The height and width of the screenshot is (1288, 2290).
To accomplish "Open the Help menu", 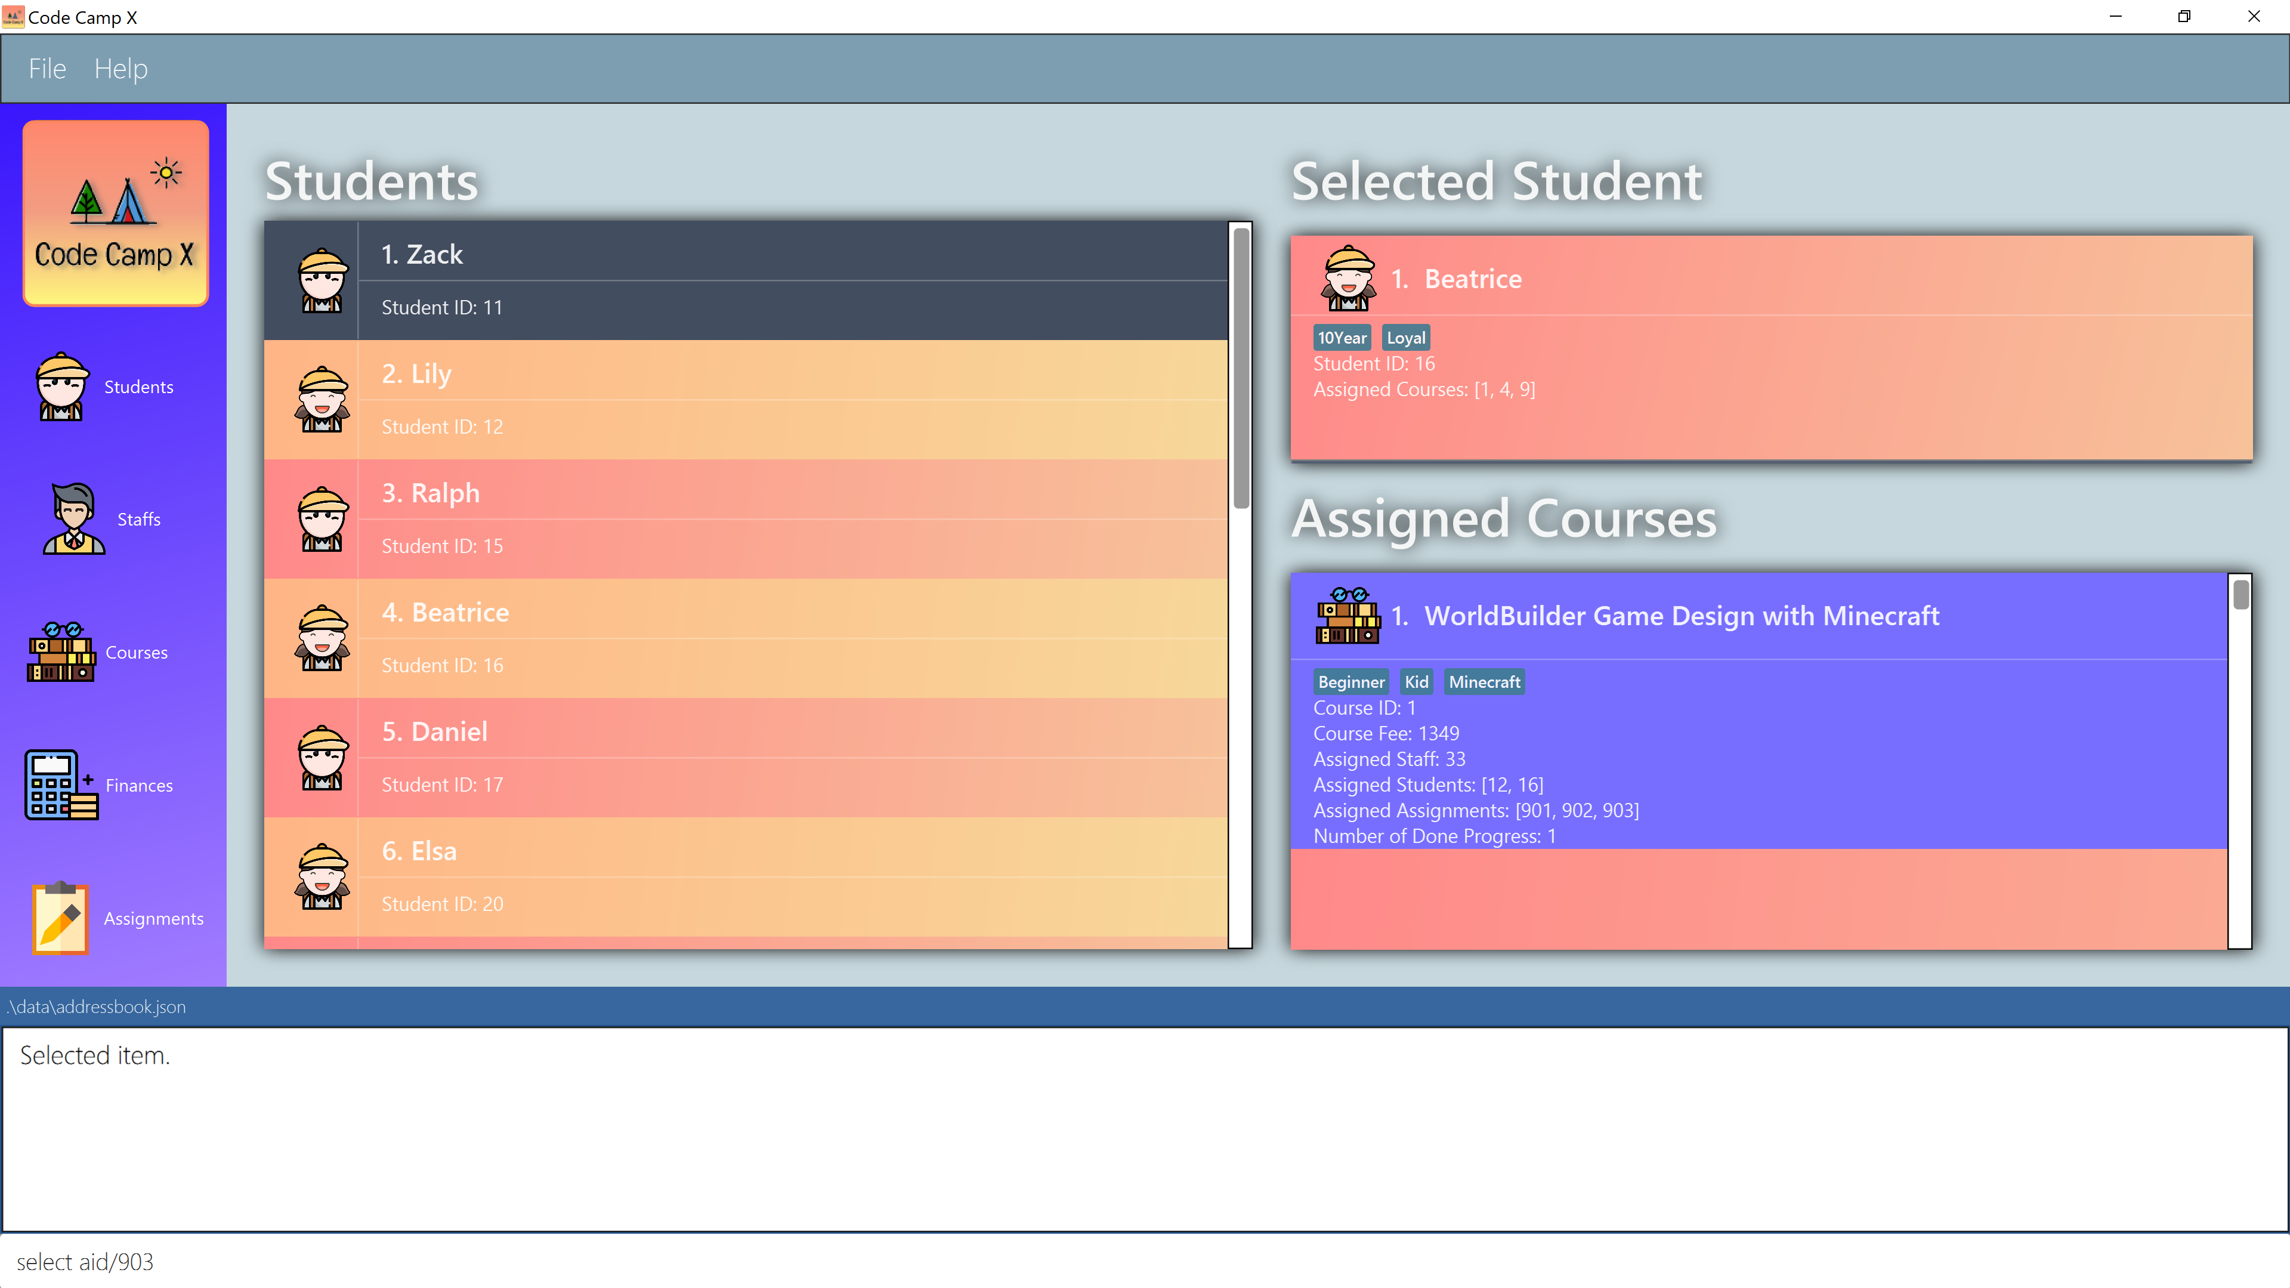I will (x=121, y=69).
